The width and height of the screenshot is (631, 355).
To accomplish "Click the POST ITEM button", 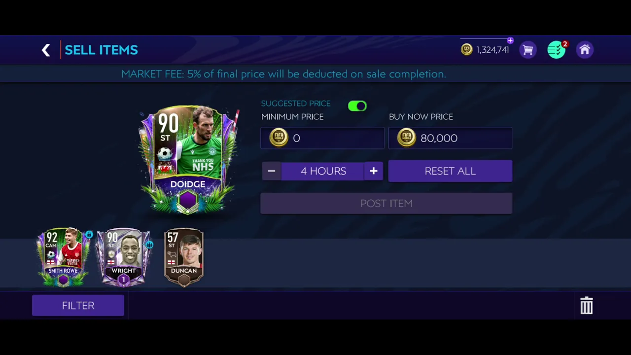I will click(386, 204).
